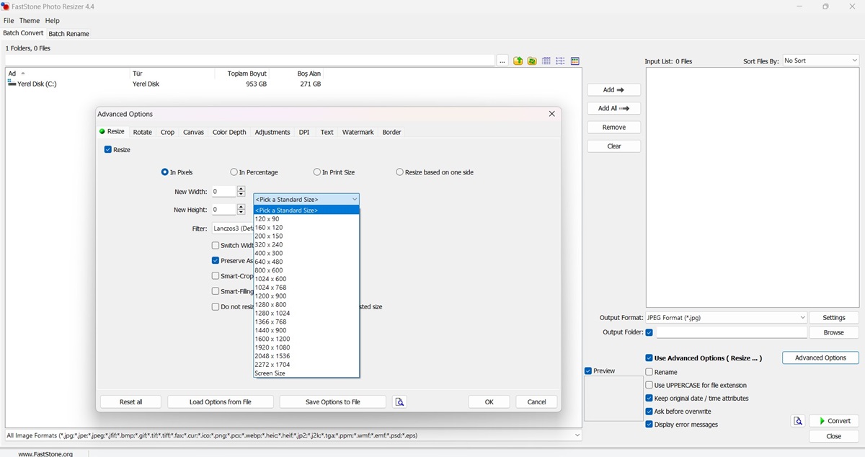Switch to the Watermark tab
This screenshot has height=457, width=865.
click(358, 132)
